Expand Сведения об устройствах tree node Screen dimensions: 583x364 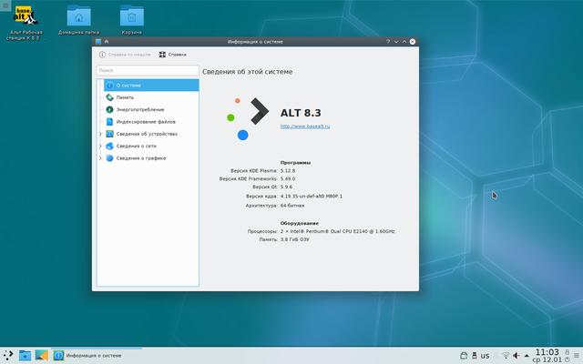tap(100, 134)
